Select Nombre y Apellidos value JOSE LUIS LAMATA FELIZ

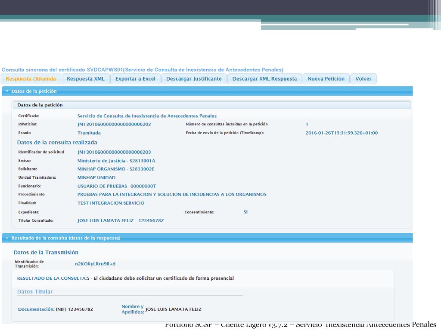(x=173, y=309)
